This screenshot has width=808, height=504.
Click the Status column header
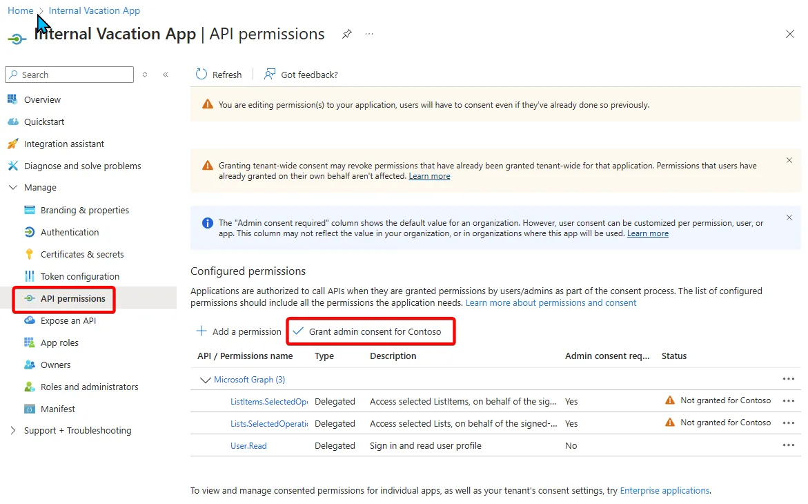pos(674,356)
